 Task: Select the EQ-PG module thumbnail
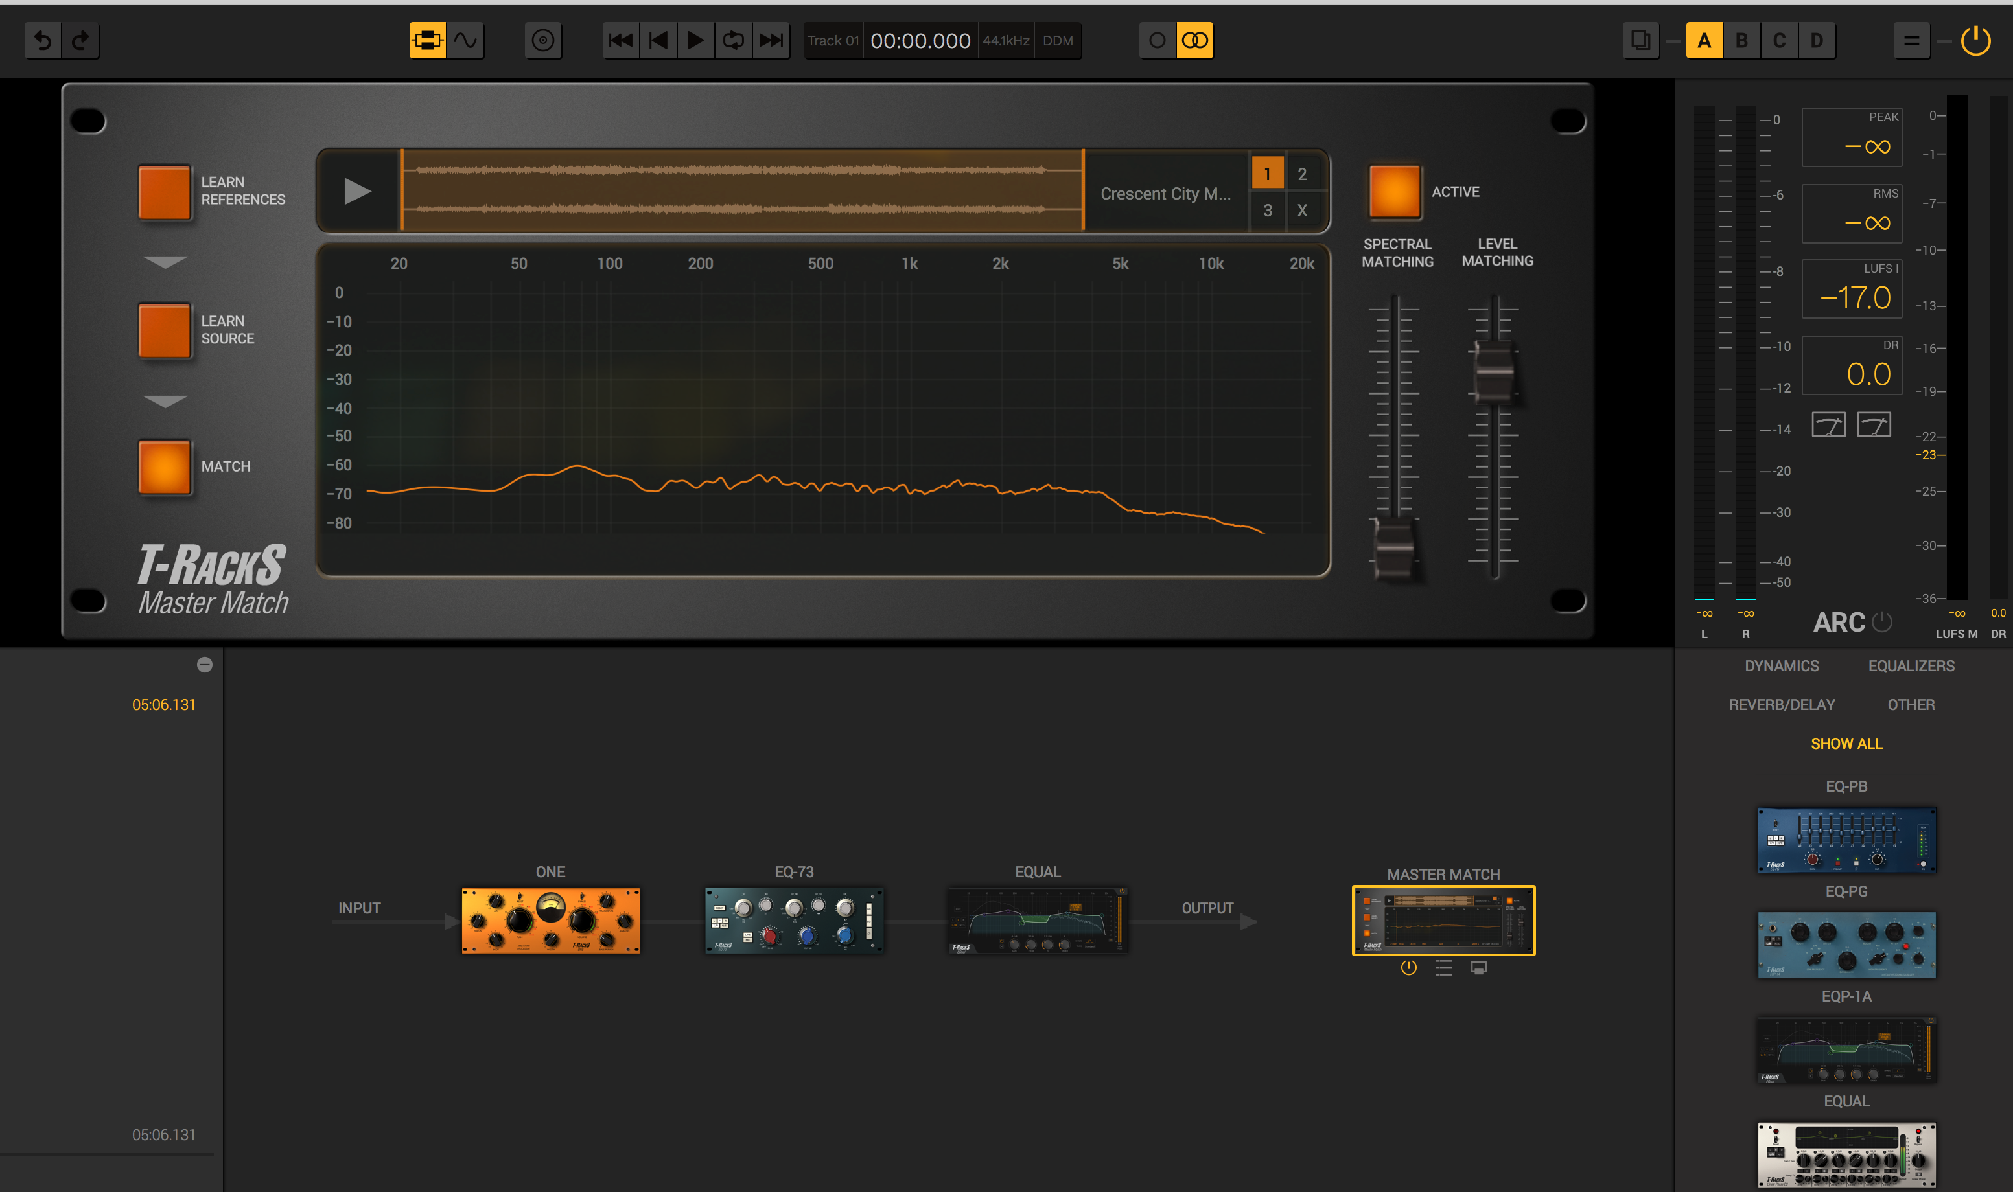tap(1846, 945)
